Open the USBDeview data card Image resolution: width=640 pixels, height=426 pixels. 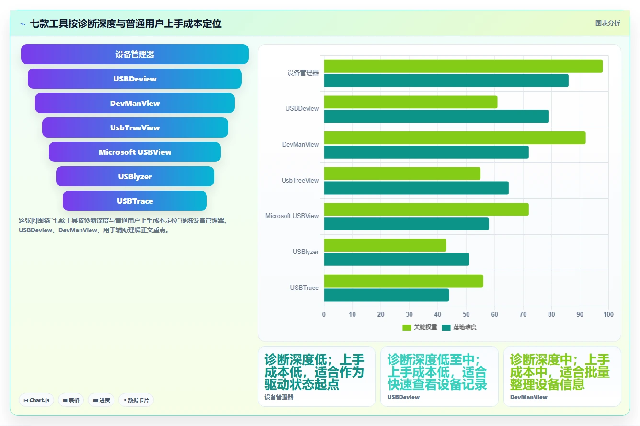pyautogui.click(x=439, y=377)
